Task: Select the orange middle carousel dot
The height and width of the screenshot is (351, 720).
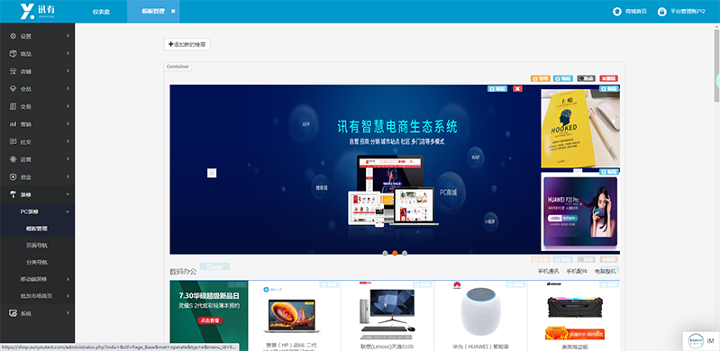Action: (x=395, y=253)
